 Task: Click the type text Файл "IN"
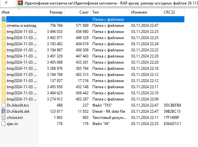(x=101, y=124)
